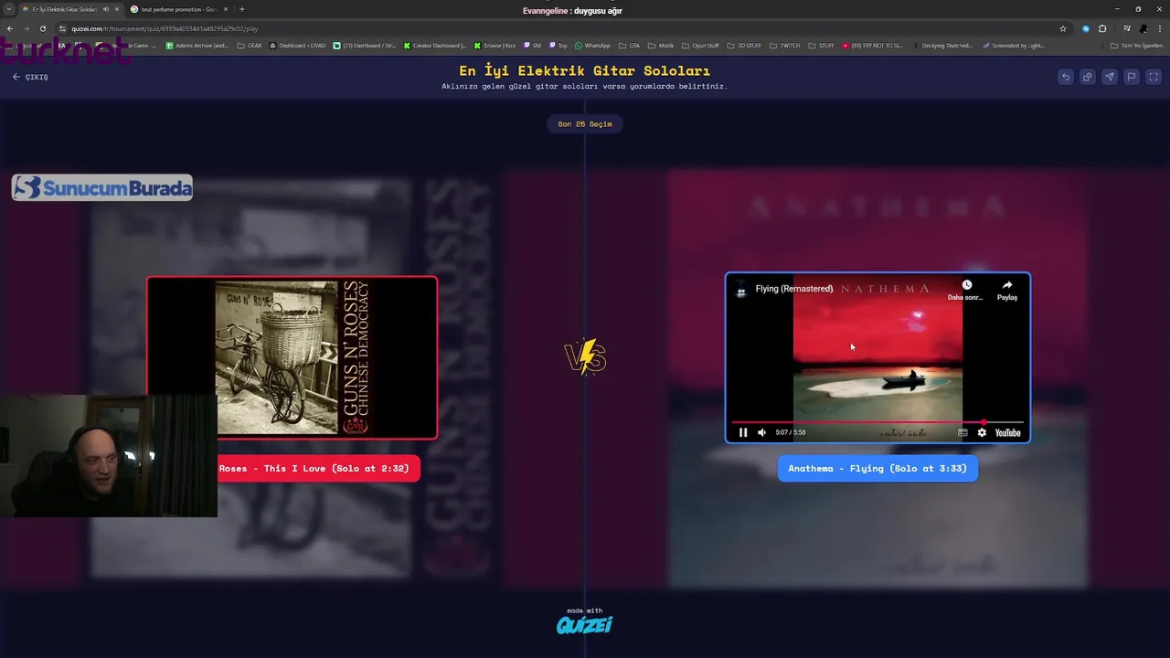Image resolution: width=1170 pixels, height=658 pixels.
Task: Click the Quizei logo at bottom
Action: click(x=584, y=625)
